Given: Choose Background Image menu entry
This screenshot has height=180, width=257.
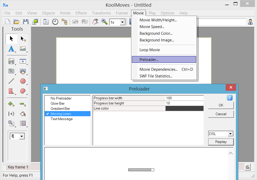Looking at the screenshot, I should [164, 40].
